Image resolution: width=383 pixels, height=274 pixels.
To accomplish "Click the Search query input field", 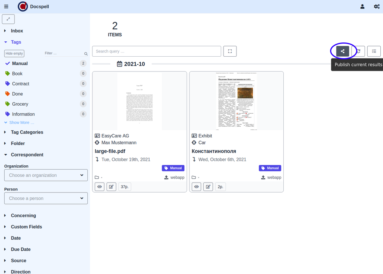I will click(x=156, y=51).
